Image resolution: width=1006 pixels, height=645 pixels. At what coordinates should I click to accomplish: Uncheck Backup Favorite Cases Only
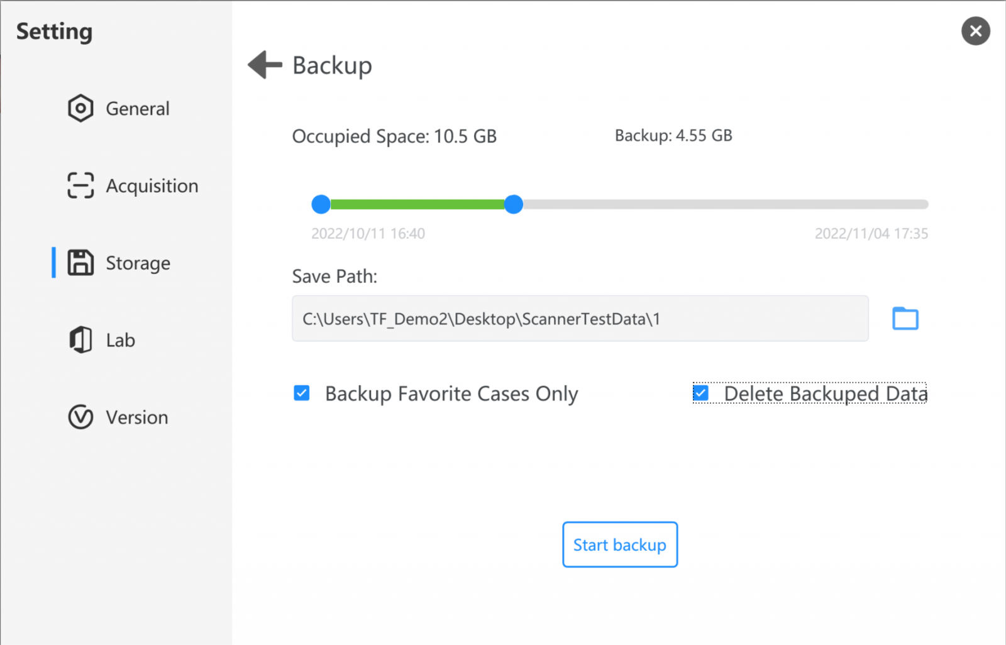coord(302,394)
